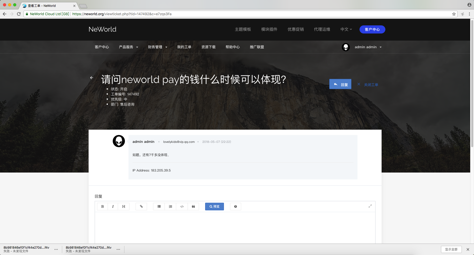The image size is (474, 255).
Task: Open 主题模板 in top navigation
Action: (243, 29)
